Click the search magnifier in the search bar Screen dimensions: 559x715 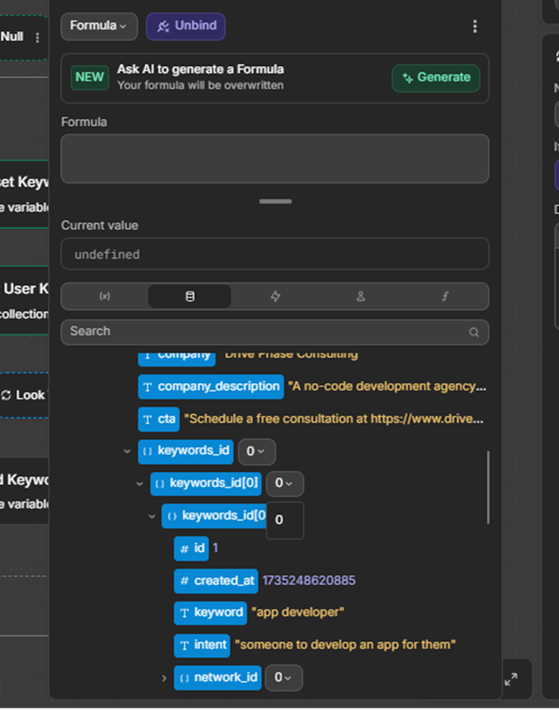coord(473,332)
